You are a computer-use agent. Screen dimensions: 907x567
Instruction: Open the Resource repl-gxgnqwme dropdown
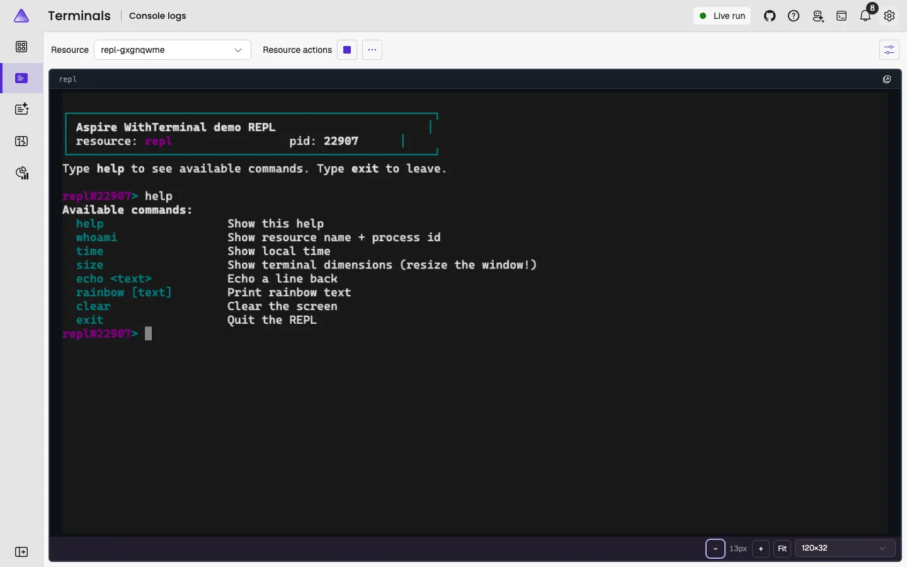(x=173, y=50)
